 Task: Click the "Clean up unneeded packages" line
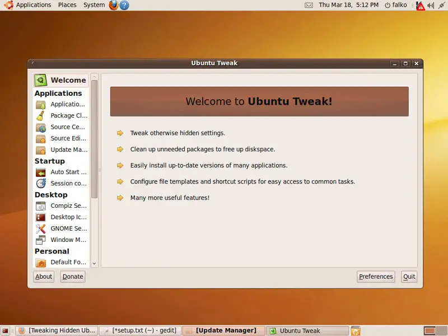tap(203, 149)
